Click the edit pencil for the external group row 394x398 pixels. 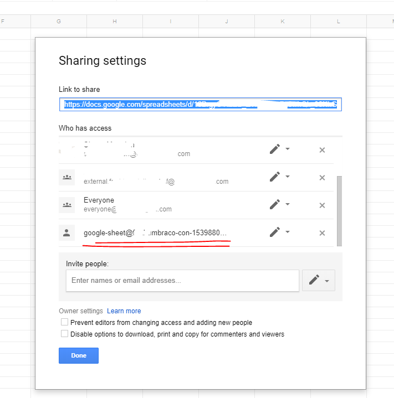click(275, 177)
